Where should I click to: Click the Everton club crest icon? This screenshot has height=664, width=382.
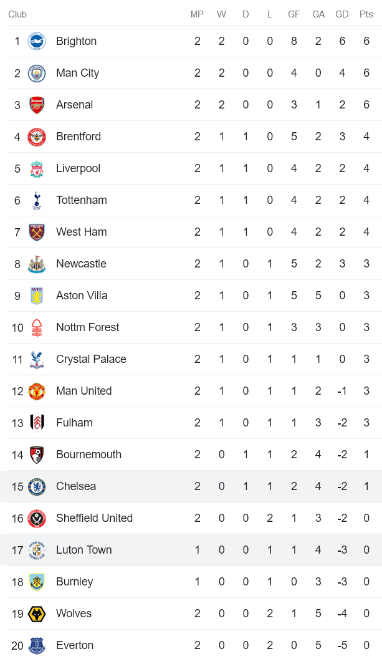[37, 646]
